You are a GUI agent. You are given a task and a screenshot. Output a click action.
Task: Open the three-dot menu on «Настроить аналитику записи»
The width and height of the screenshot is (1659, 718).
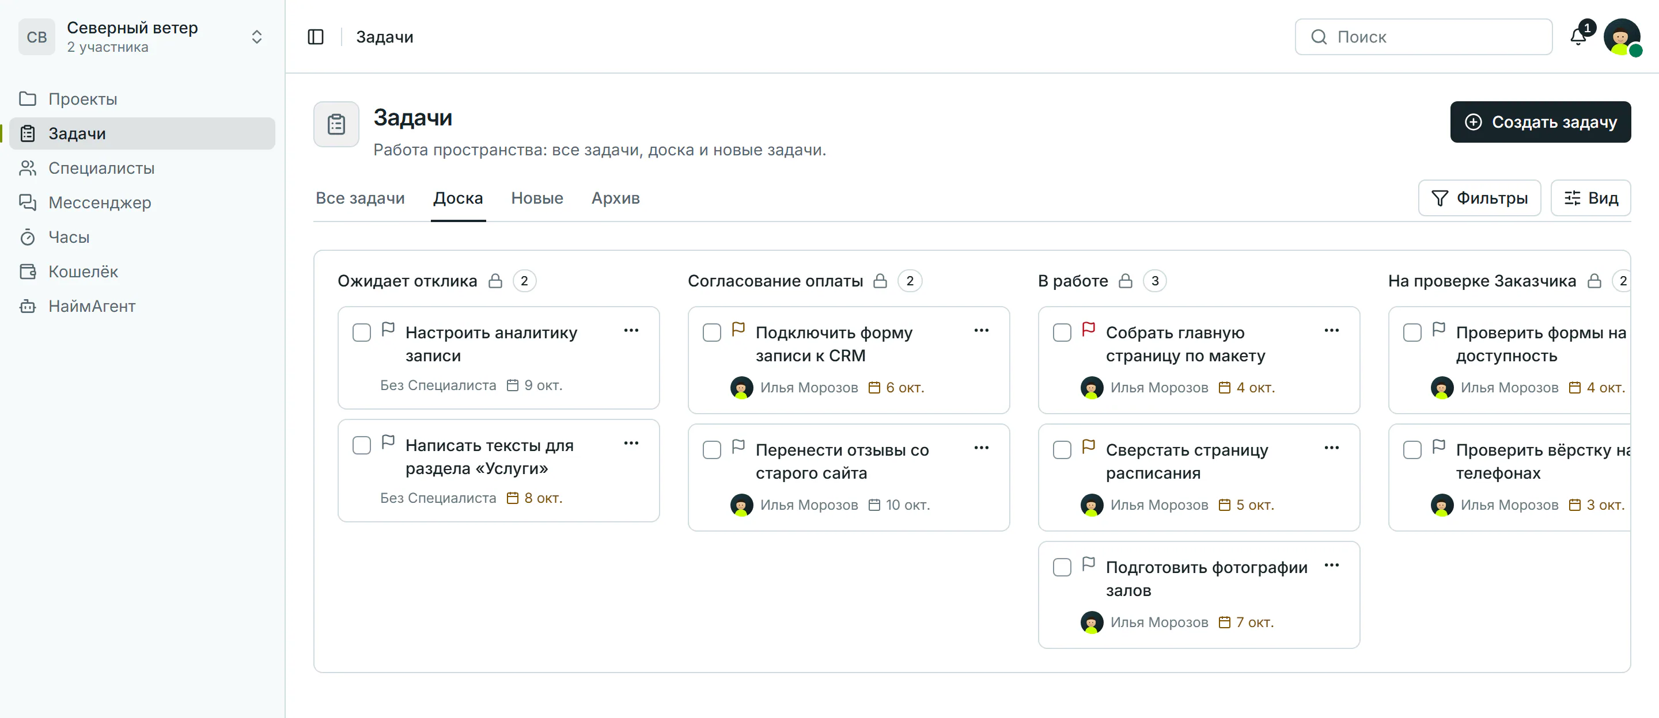point(631,331)
